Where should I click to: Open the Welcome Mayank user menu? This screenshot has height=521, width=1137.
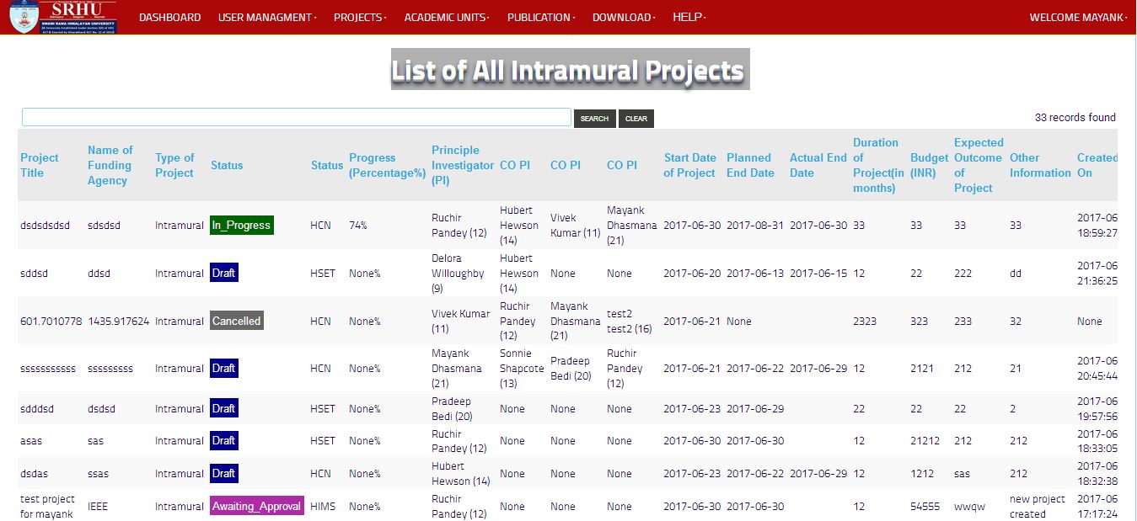1078,17
